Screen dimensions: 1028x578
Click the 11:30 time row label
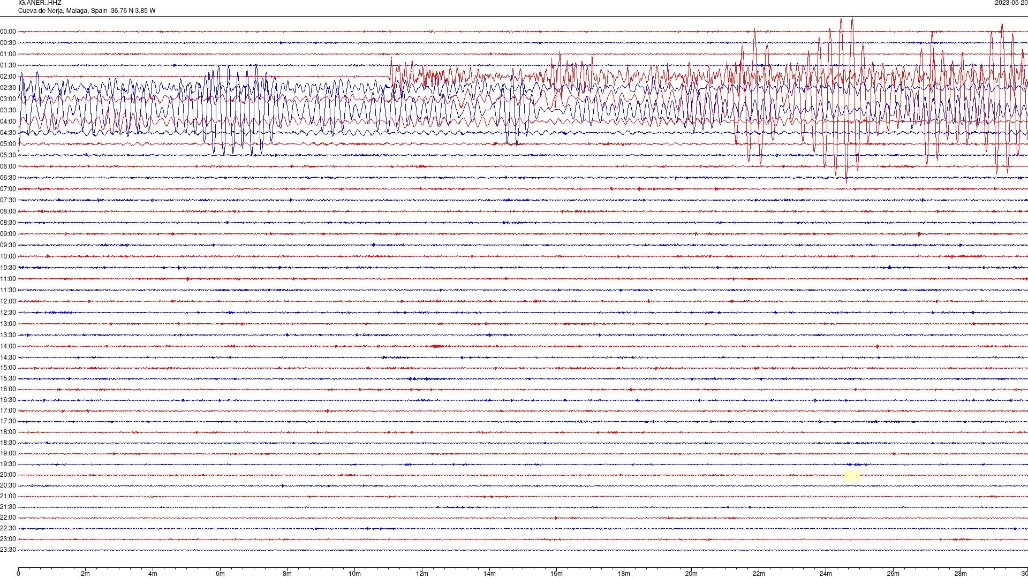click(x=8, y=290)
